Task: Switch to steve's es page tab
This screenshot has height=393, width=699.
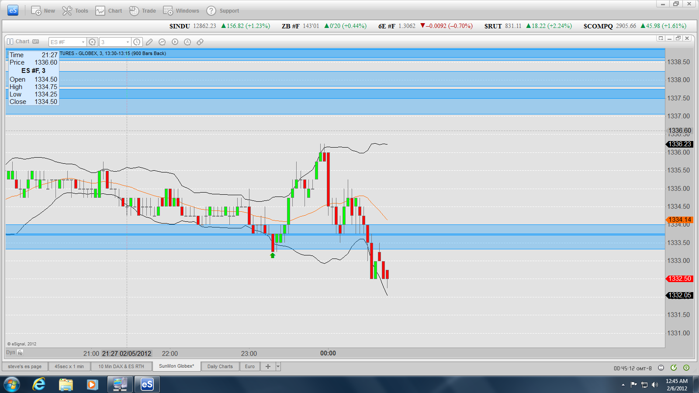Action: point(25,366)
